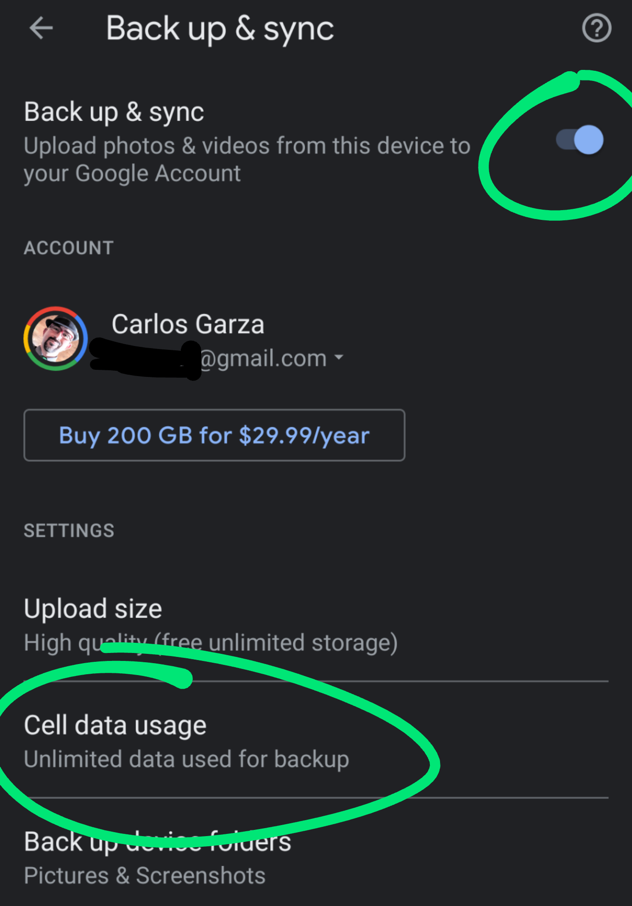The height and width of the screenshot is (906, 632).
Task: Click Buy 200 GB for $29.99/year
Action: [214, 435]
